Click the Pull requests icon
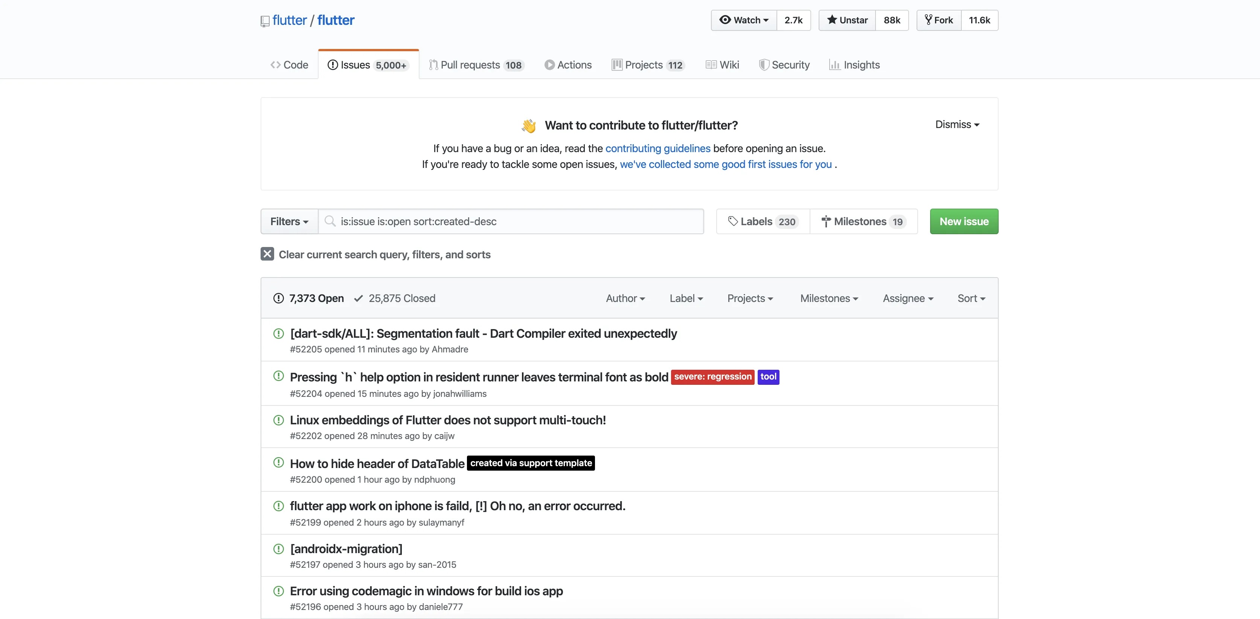Viewport: 1260px width, 619px height. tap(432, 64)
